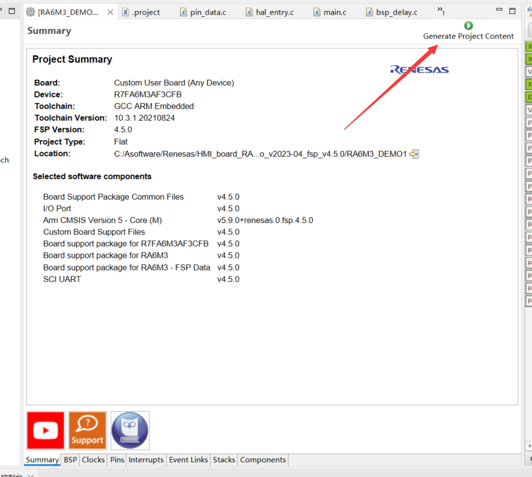Switch to the hal_entry.c editor tab
532x477 pixels.
pos(270,12)
